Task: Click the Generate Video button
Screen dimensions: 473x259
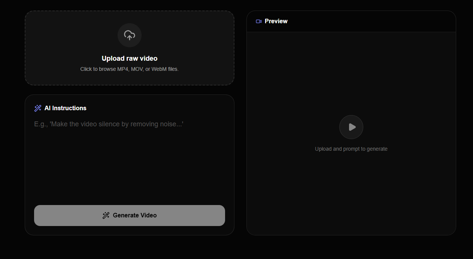Action: click(x=130, y=215)
